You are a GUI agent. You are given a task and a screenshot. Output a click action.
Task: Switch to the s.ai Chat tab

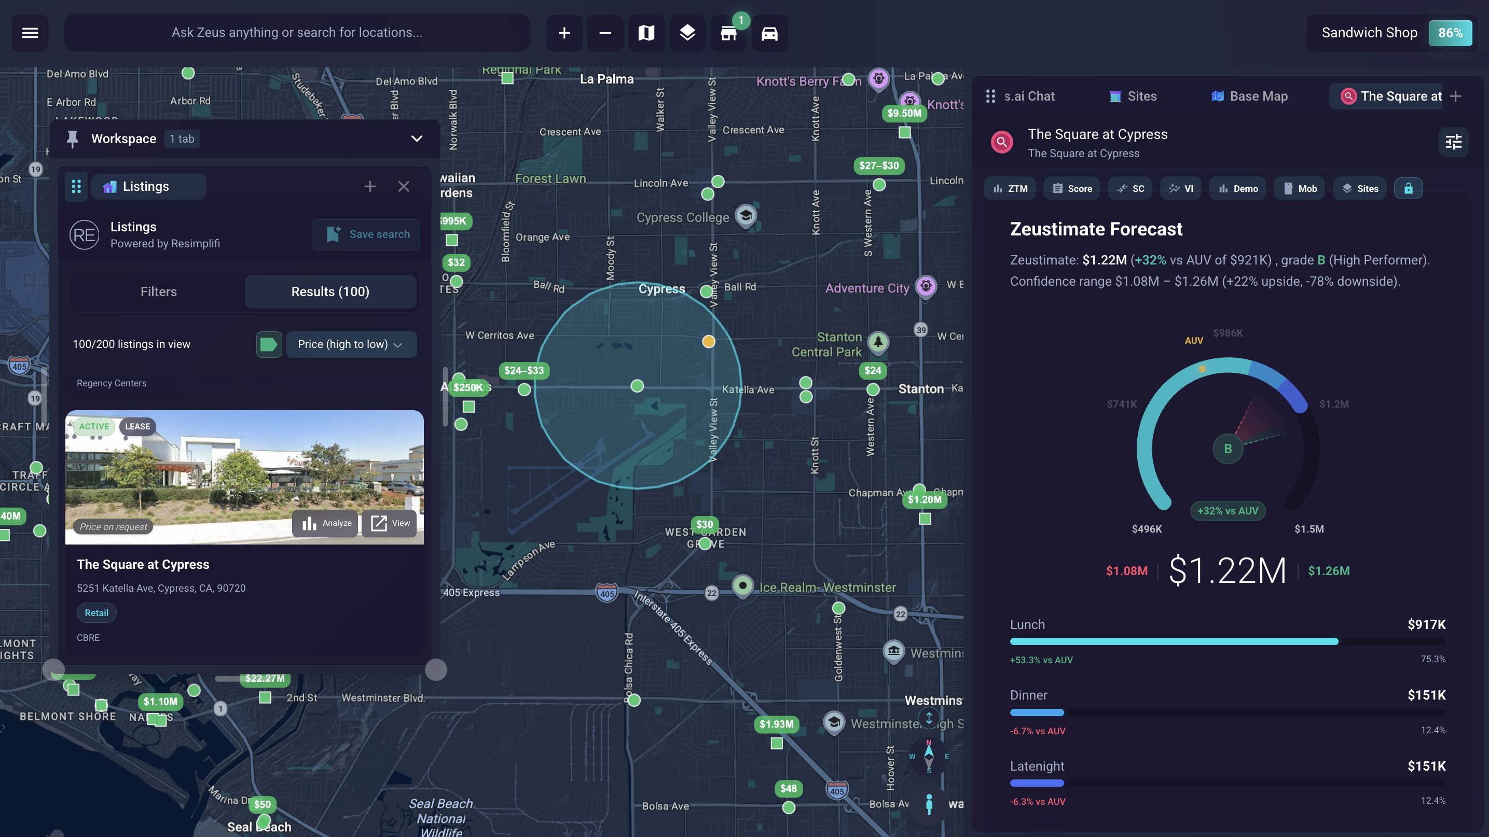click(1029, 96)
